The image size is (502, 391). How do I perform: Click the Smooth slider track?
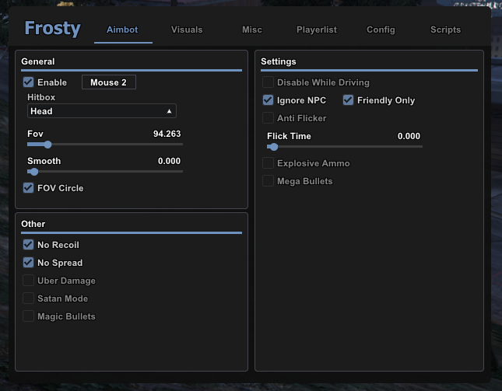[105, 172]
